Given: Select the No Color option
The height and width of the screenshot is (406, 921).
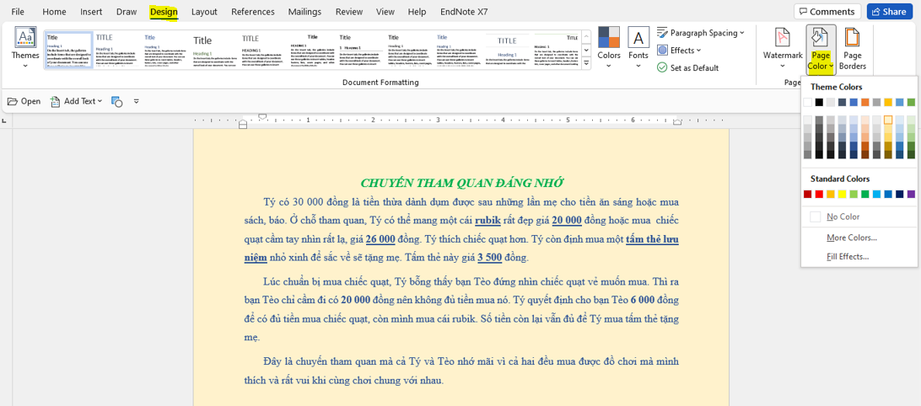Looking at the screenshot, I should coord(843,216).
